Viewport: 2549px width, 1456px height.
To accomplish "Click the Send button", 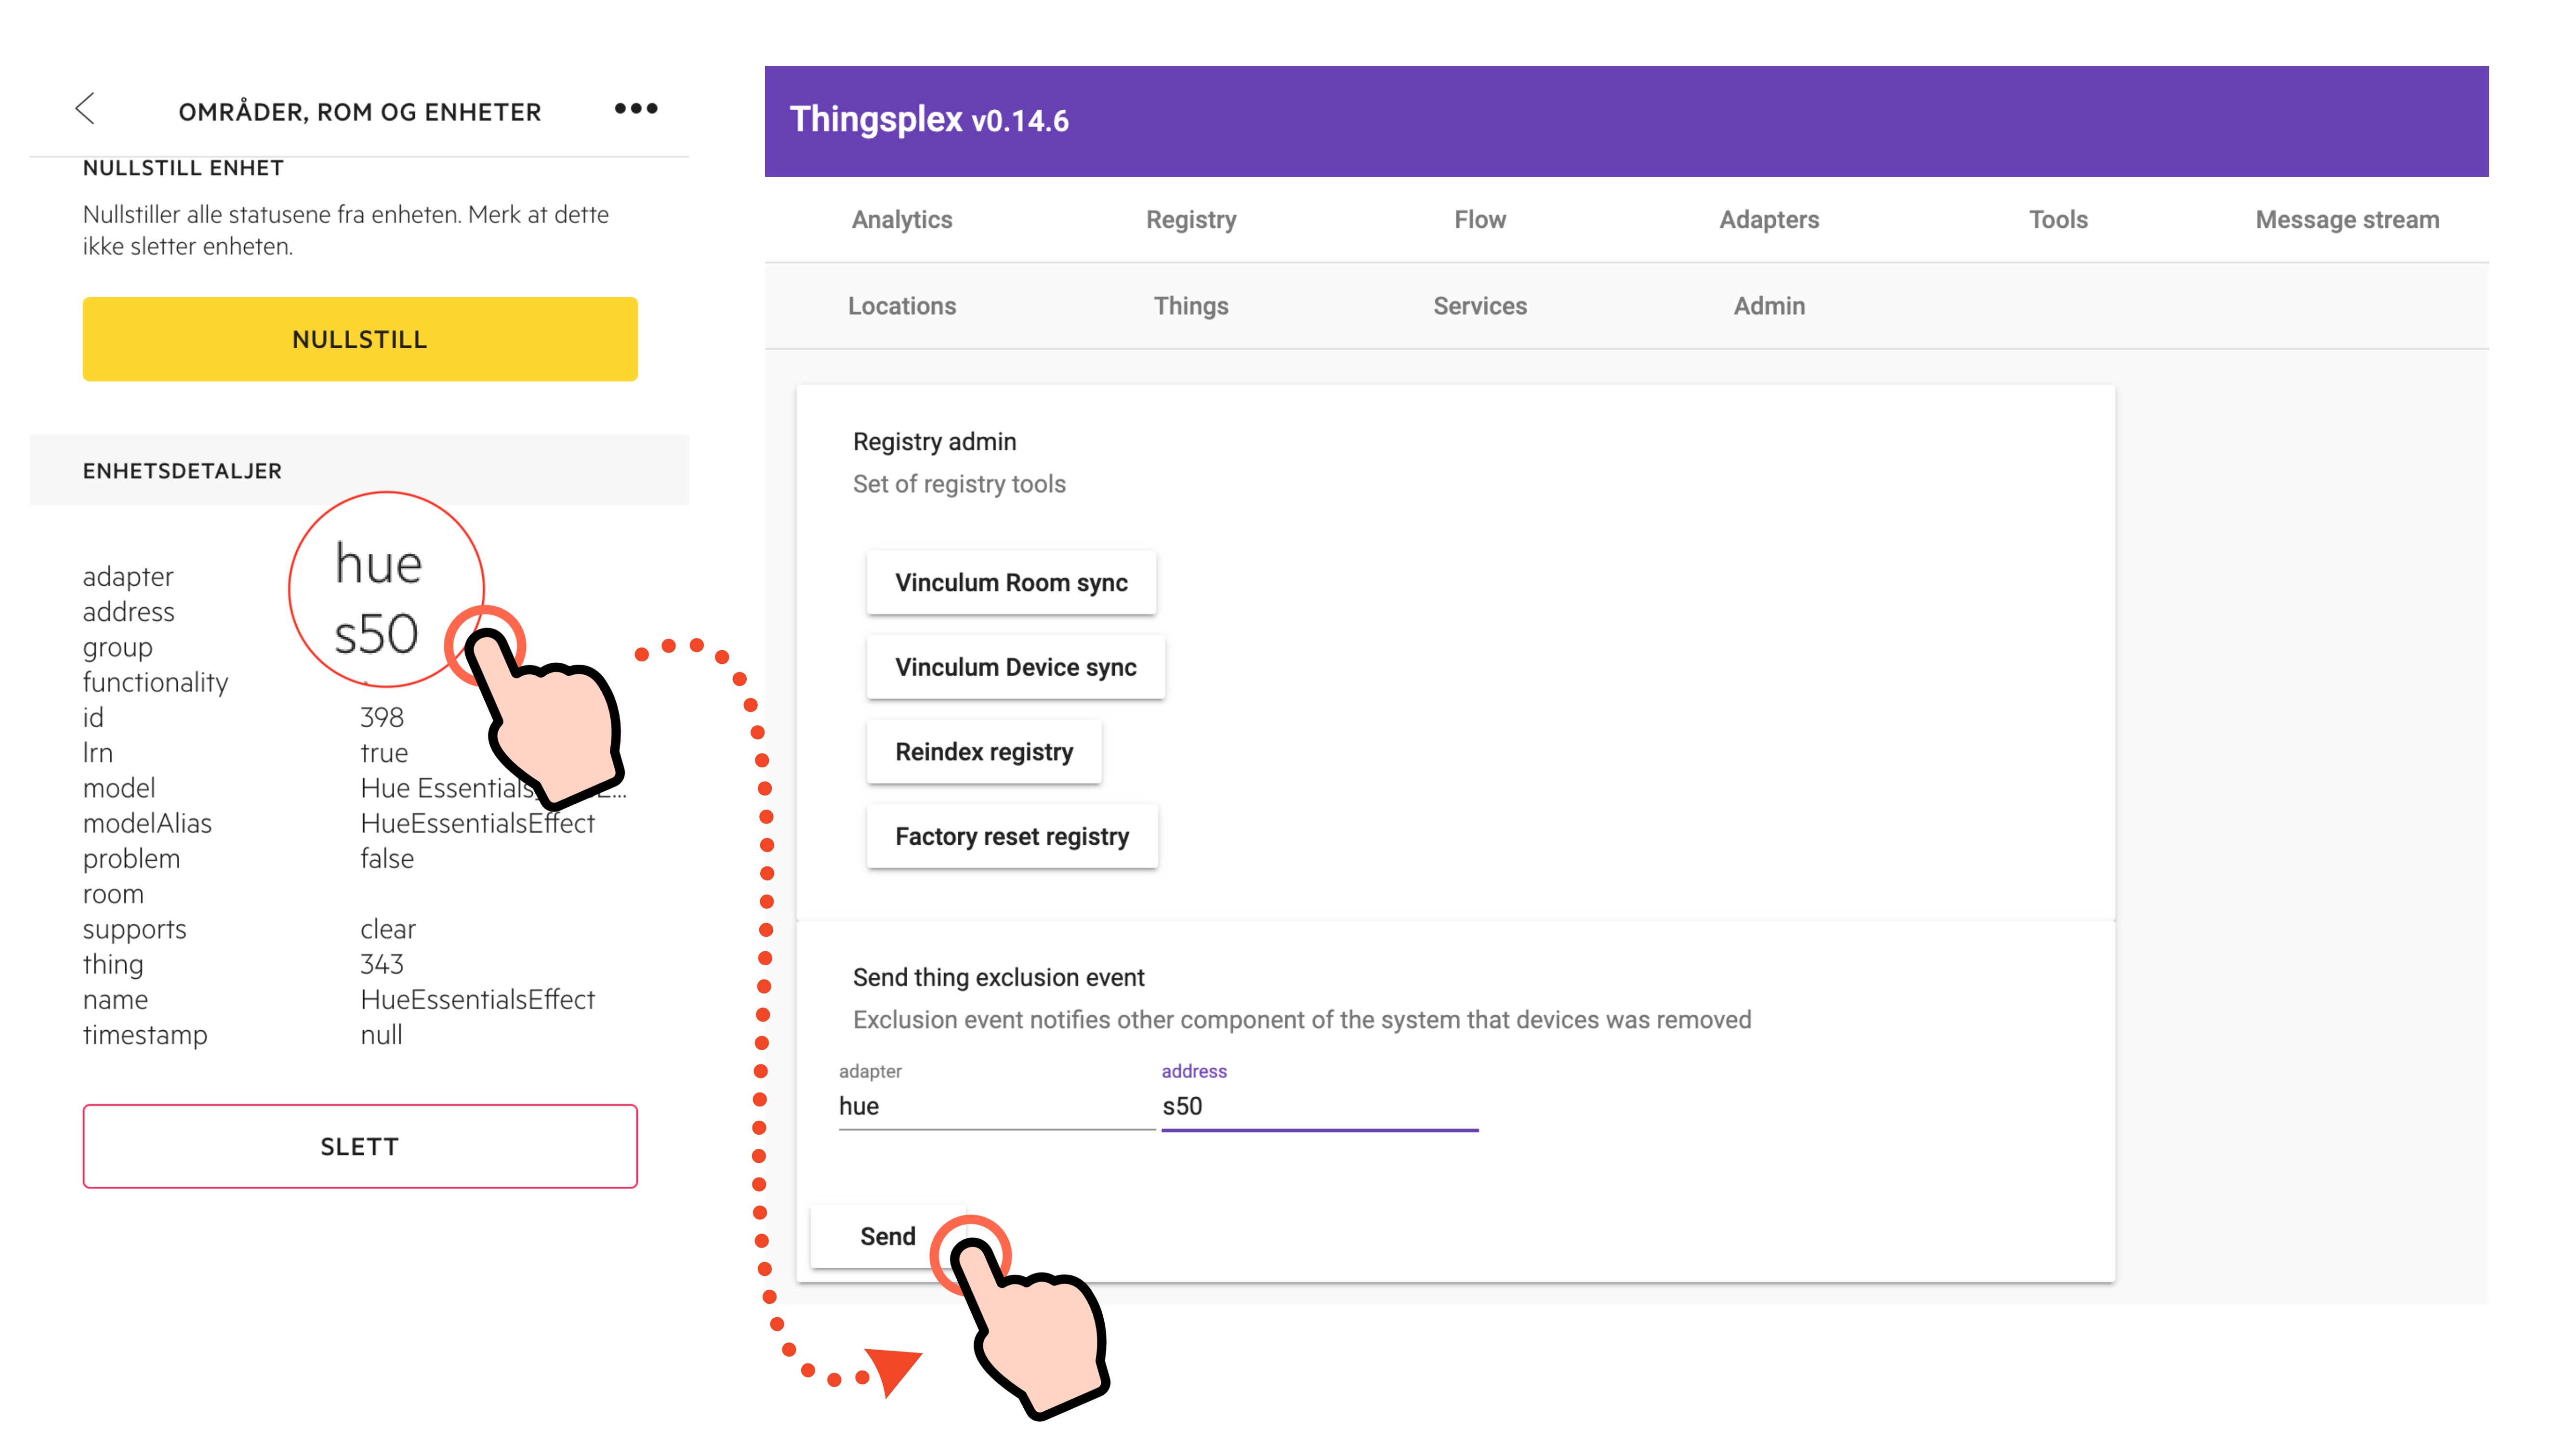I will click(888, 1237).
